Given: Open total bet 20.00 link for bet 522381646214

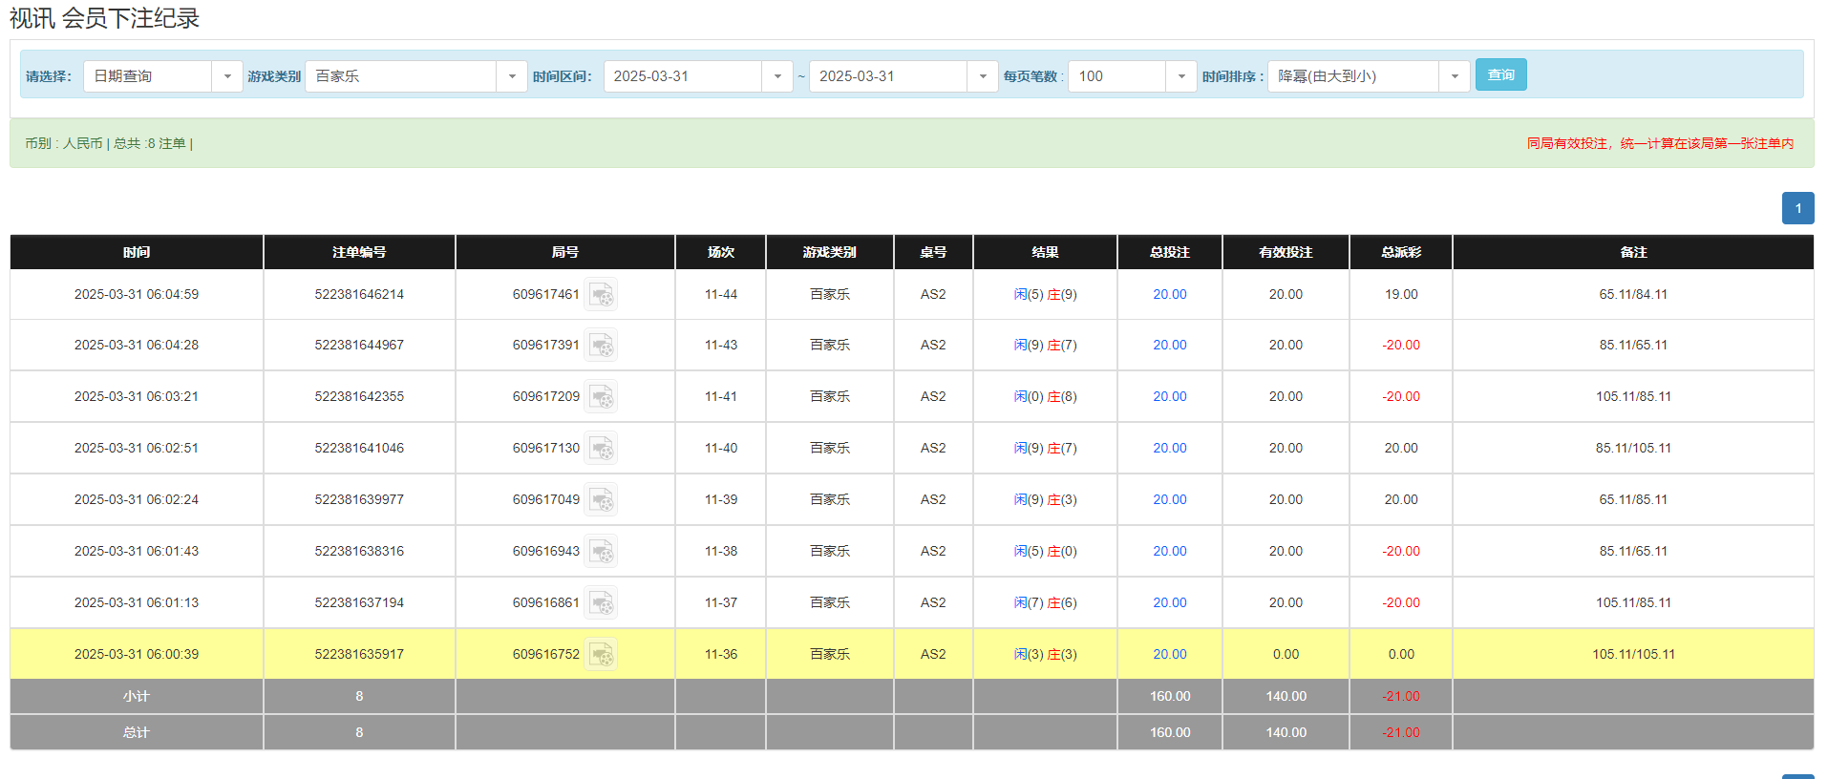Looking at the screenshot, I should (x=1169, y=295).
